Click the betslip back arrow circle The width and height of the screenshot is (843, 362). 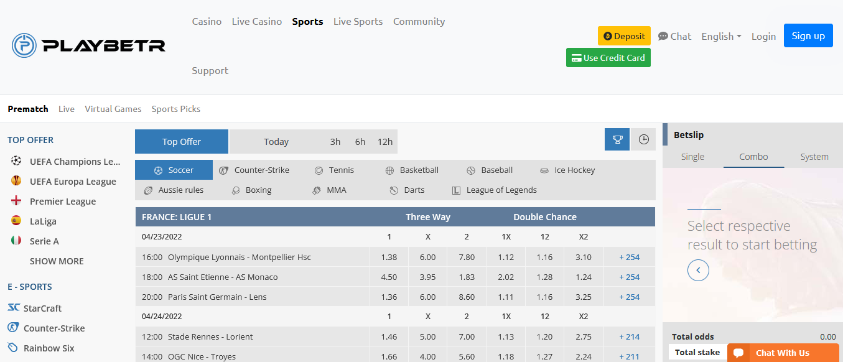point(698,270)
